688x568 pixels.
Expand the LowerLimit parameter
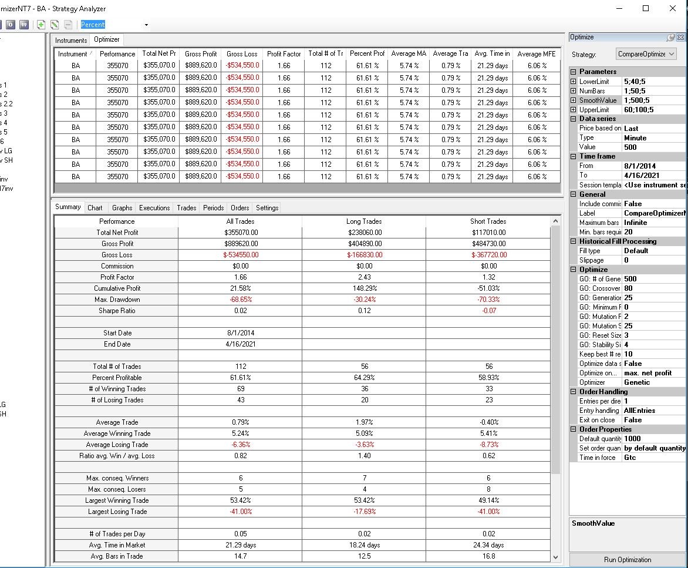pos(573,81)
